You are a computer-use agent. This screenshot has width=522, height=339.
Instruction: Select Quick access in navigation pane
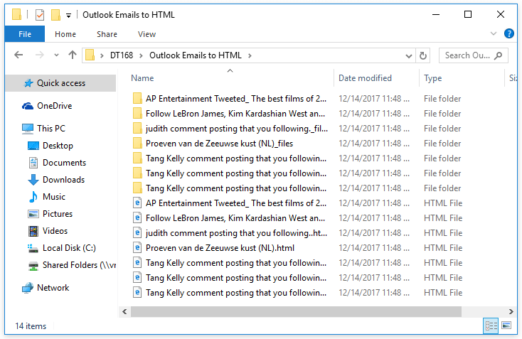click(x=61, y=83)
